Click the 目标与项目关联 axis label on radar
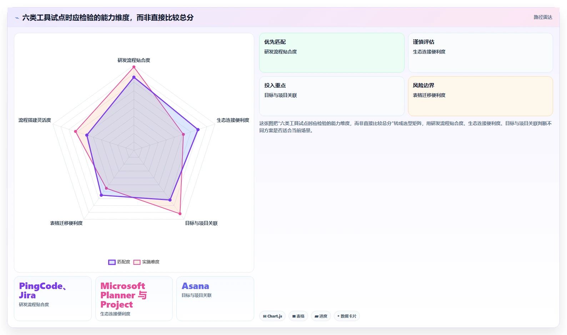The image size is (567, 335). pyautogui.click(x=201, y=223)
